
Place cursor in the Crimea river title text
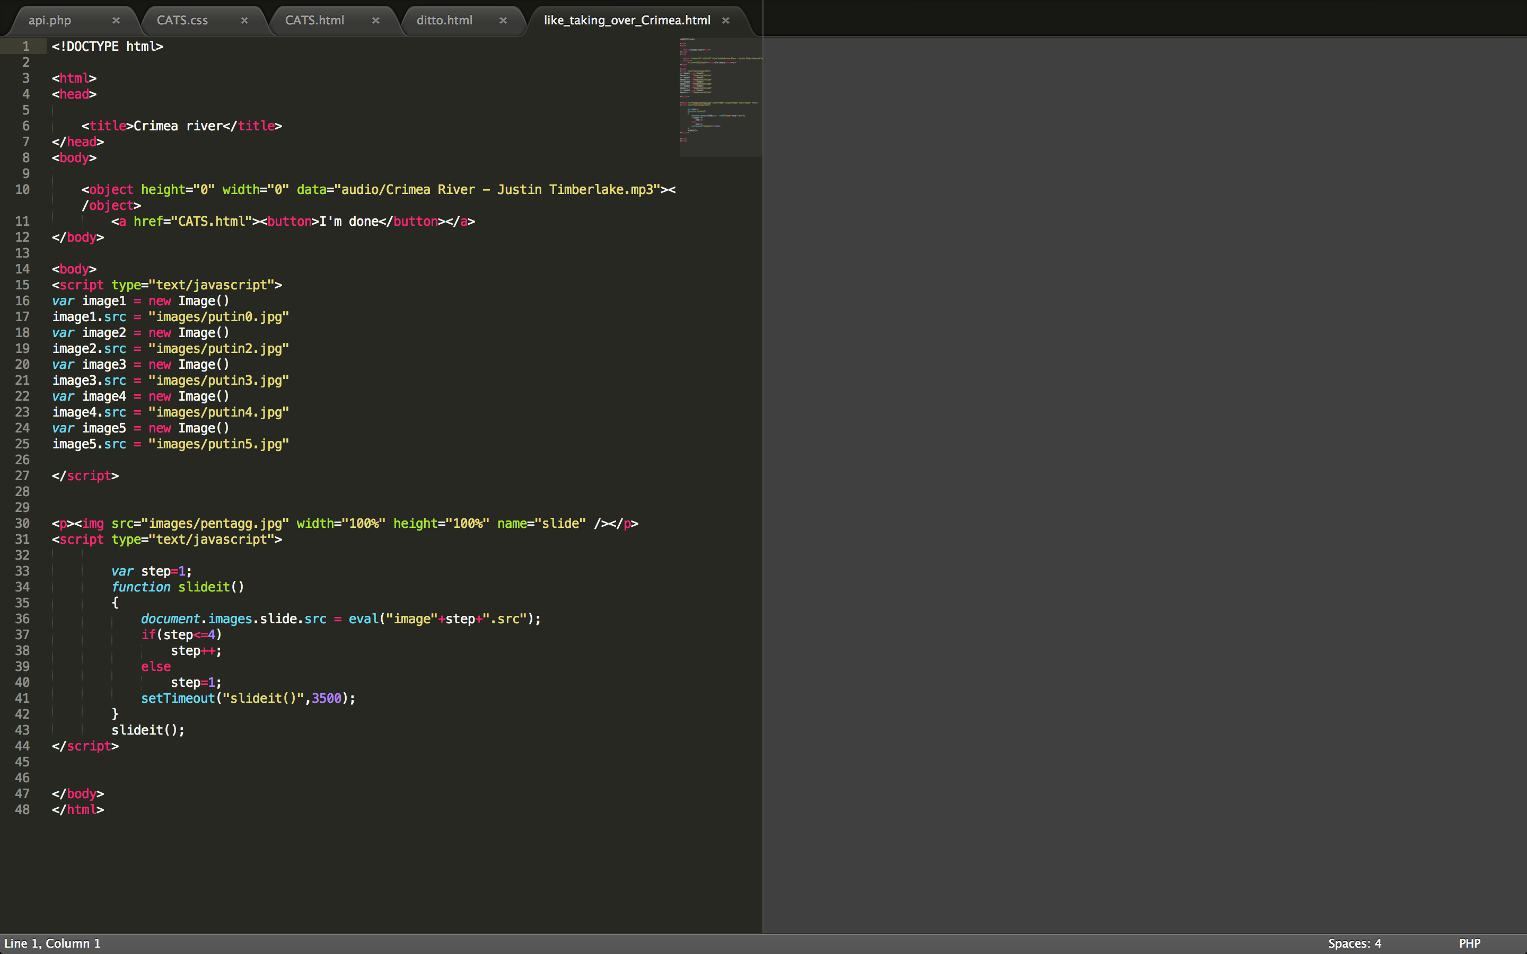[177, 126]
